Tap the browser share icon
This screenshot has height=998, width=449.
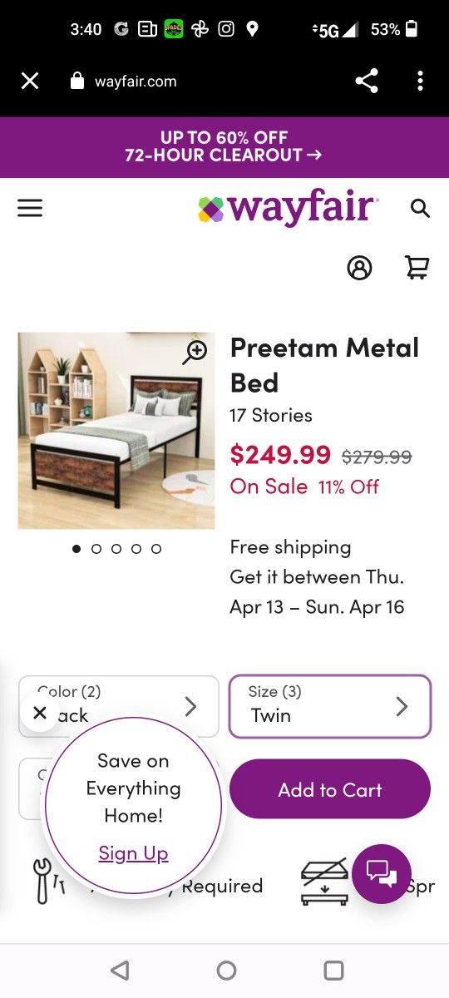coord(366,81)
